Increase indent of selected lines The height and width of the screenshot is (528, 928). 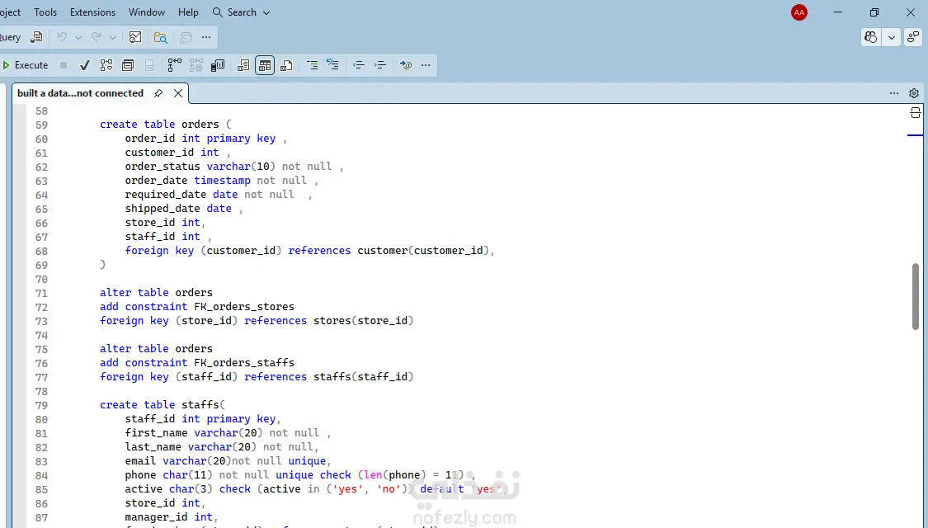click(380, 65)
